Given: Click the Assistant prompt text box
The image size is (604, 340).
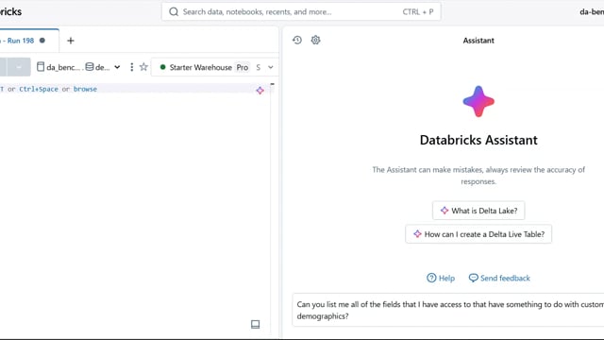Looking at the screenshot, I should pyautogui.click(x=448, y=310).
